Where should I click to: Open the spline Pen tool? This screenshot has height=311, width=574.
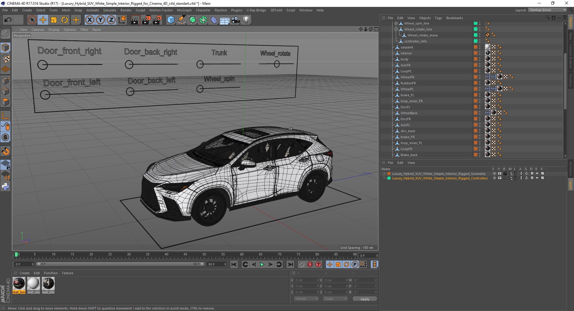pyautogui.click(x=182, y=20)
